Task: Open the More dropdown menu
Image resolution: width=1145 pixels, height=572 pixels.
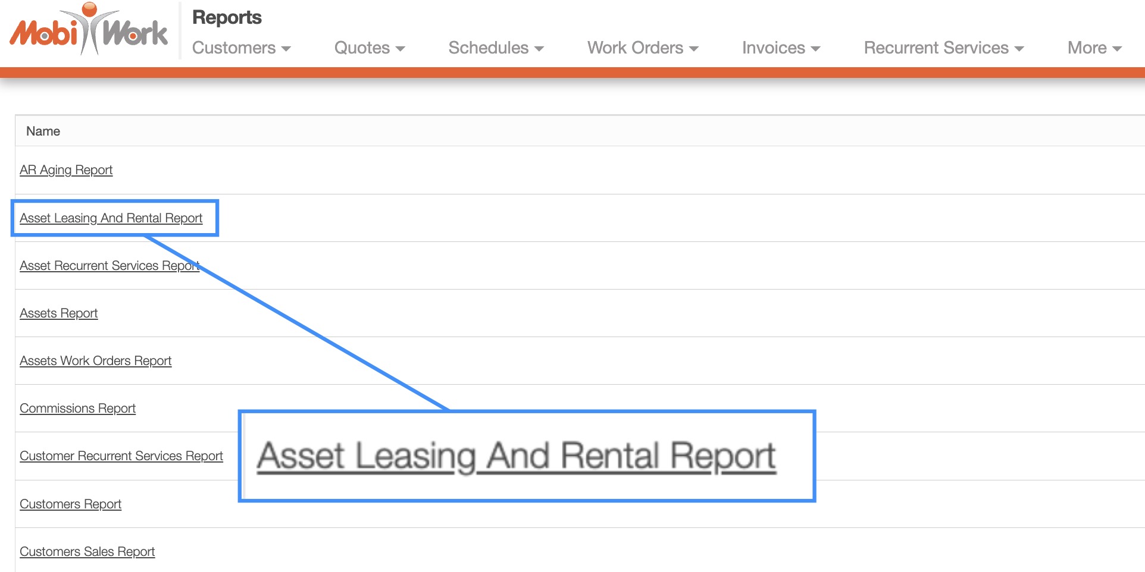Action: pos(1094,48)
